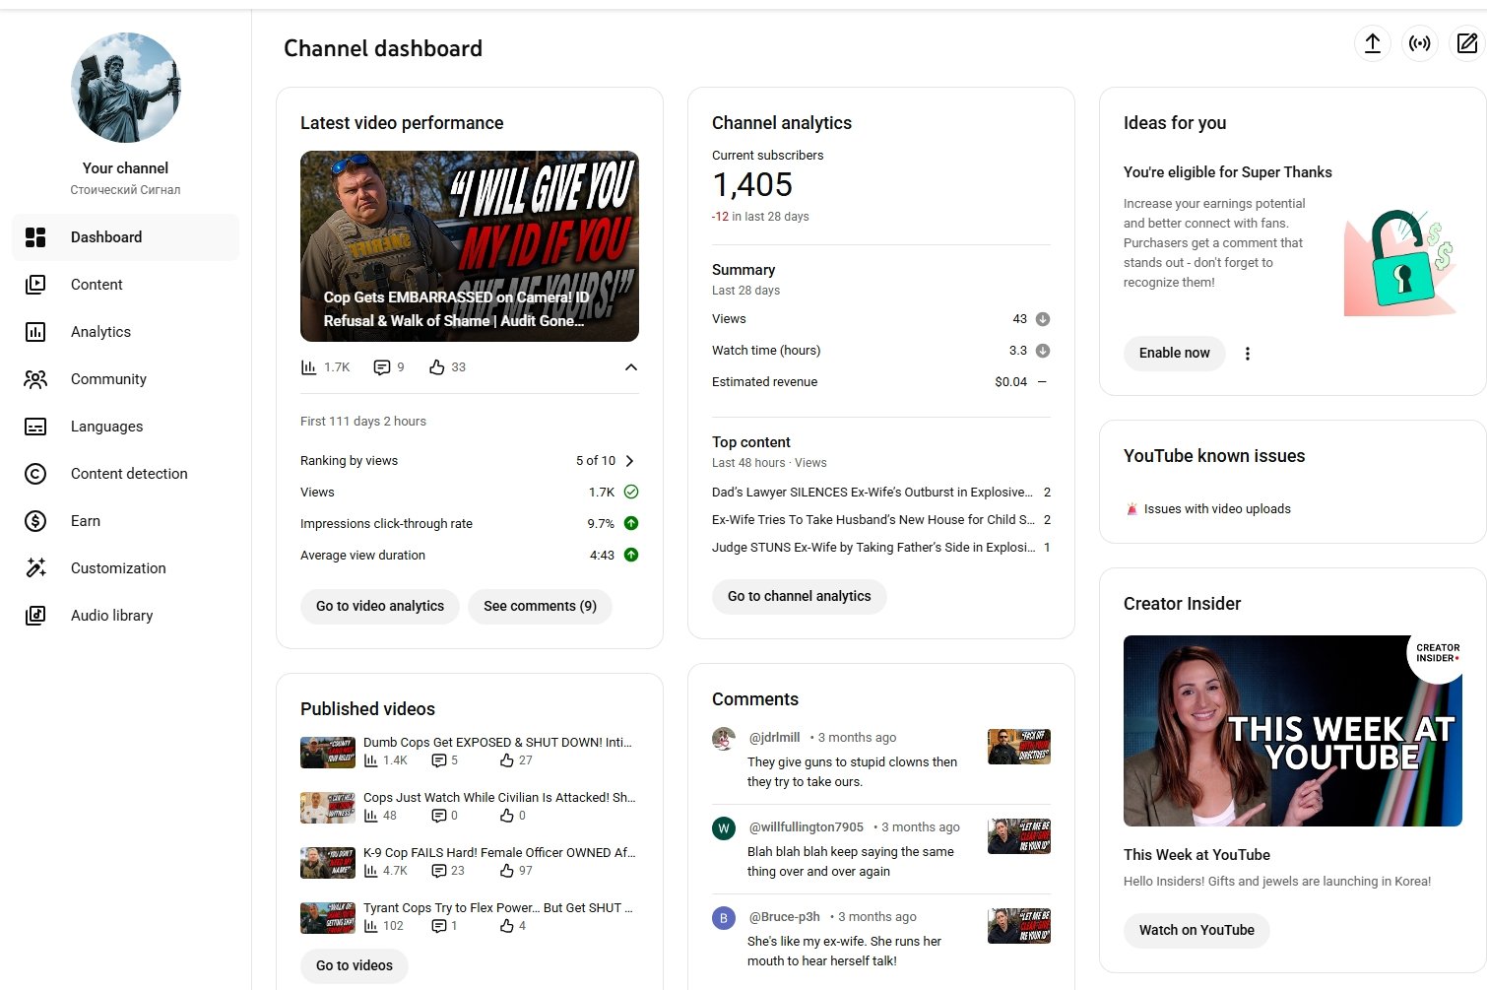Click the Go live broadcast icon

1419,43
